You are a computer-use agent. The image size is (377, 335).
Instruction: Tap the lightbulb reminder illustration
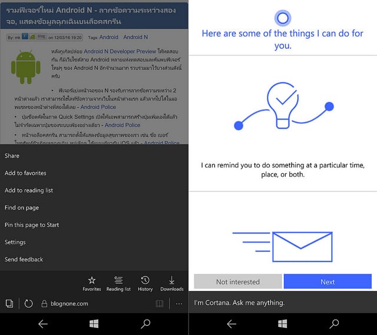point(284,106)
